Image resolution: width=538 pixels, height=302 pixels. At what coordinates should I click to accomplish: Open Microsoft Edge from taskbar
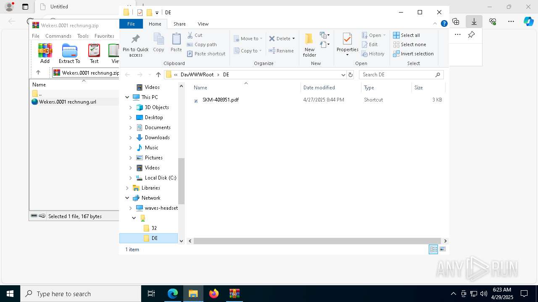click(173, 294)
